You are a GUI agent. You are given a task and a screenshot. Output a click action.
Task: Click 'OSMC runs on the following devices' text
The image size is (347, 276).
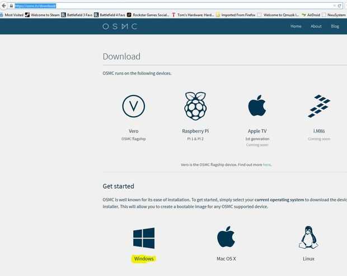[x=137, y=73]
